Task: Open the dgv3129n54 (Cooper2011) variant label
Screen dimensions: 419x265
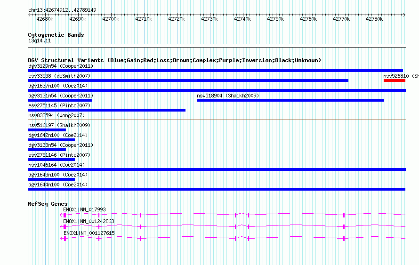Action: tap(60, 66)
